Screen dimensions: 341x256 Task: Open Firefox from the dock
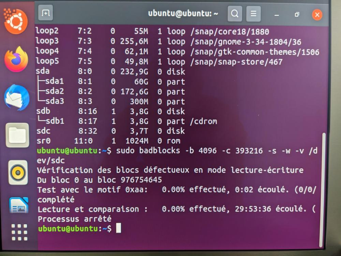point(16,59)
